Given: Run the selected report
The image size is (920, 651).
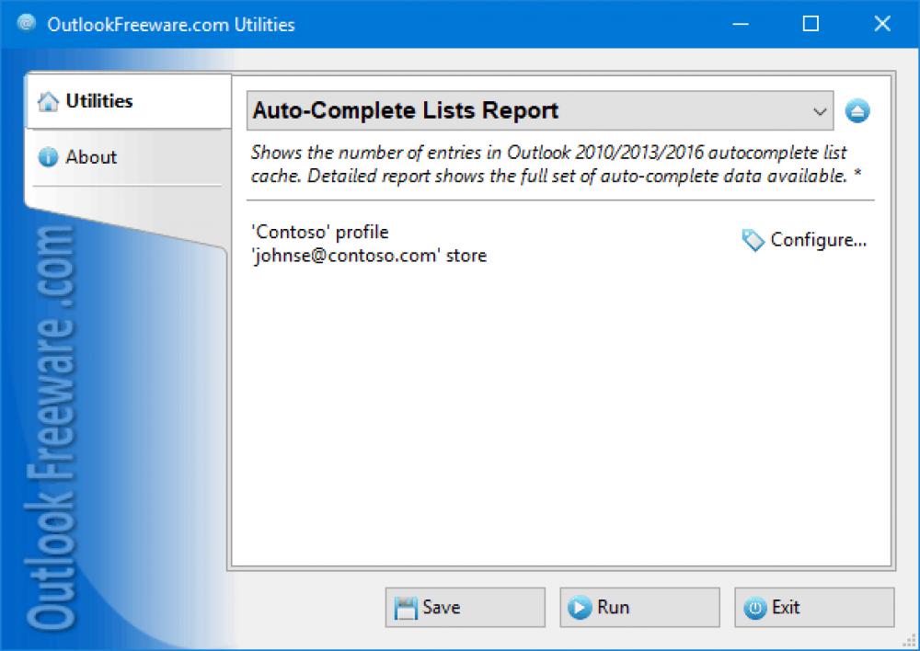Looking at the screenshot, I should tap(639, 607).
